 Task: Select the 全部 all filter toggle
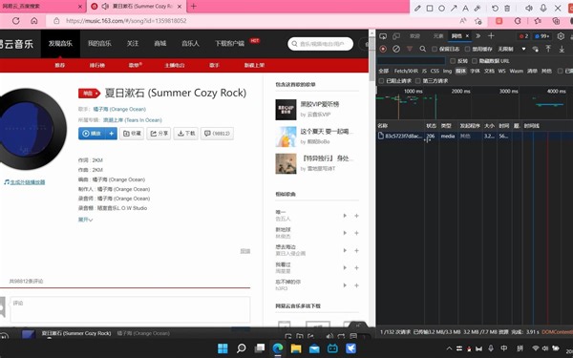[384, 71]
